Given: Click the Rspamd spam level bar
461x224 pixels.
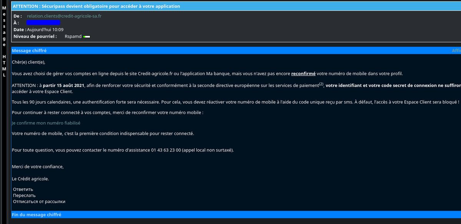Looking at the screenshot, I should tap(87, 37).
